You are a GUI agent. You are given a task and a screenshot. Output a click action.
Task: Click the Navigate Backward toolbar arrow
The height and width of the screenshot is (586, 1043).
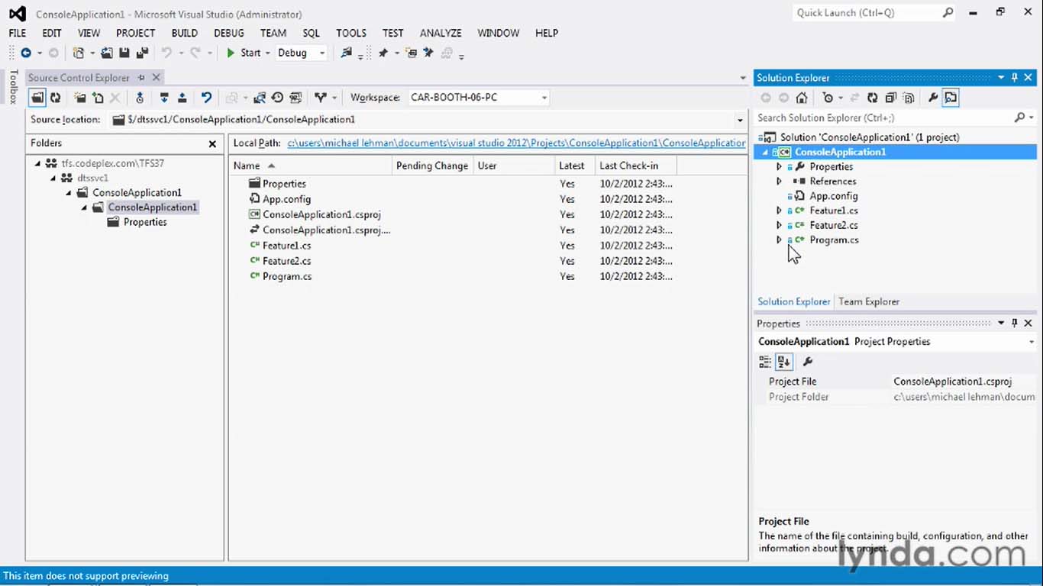[26, 53]
